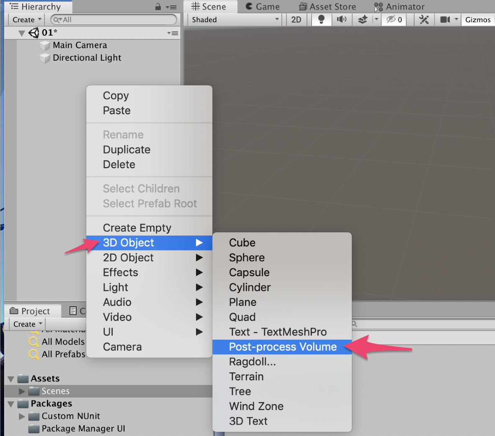Open Project panel Create dropdown
The image size is (495, 436).
point(28,324)
